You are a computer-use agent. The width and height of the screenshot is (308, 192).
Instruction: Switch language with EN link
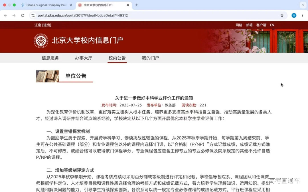pyautogui.click(x=272, y=25)
